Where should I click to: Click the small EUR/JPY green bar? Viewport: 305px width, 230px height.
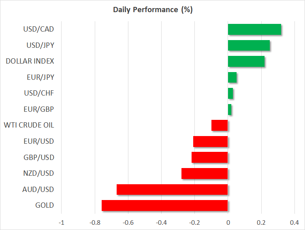pos(232,77)
